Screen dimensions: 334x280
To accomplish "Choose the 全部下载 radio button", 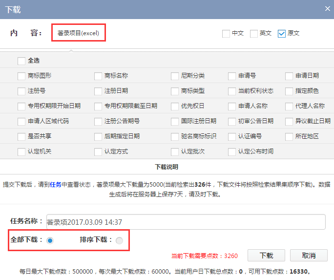I will pos(50,240).
